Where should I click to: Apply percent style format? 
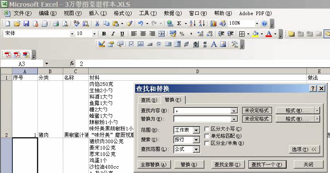point(182,34)
